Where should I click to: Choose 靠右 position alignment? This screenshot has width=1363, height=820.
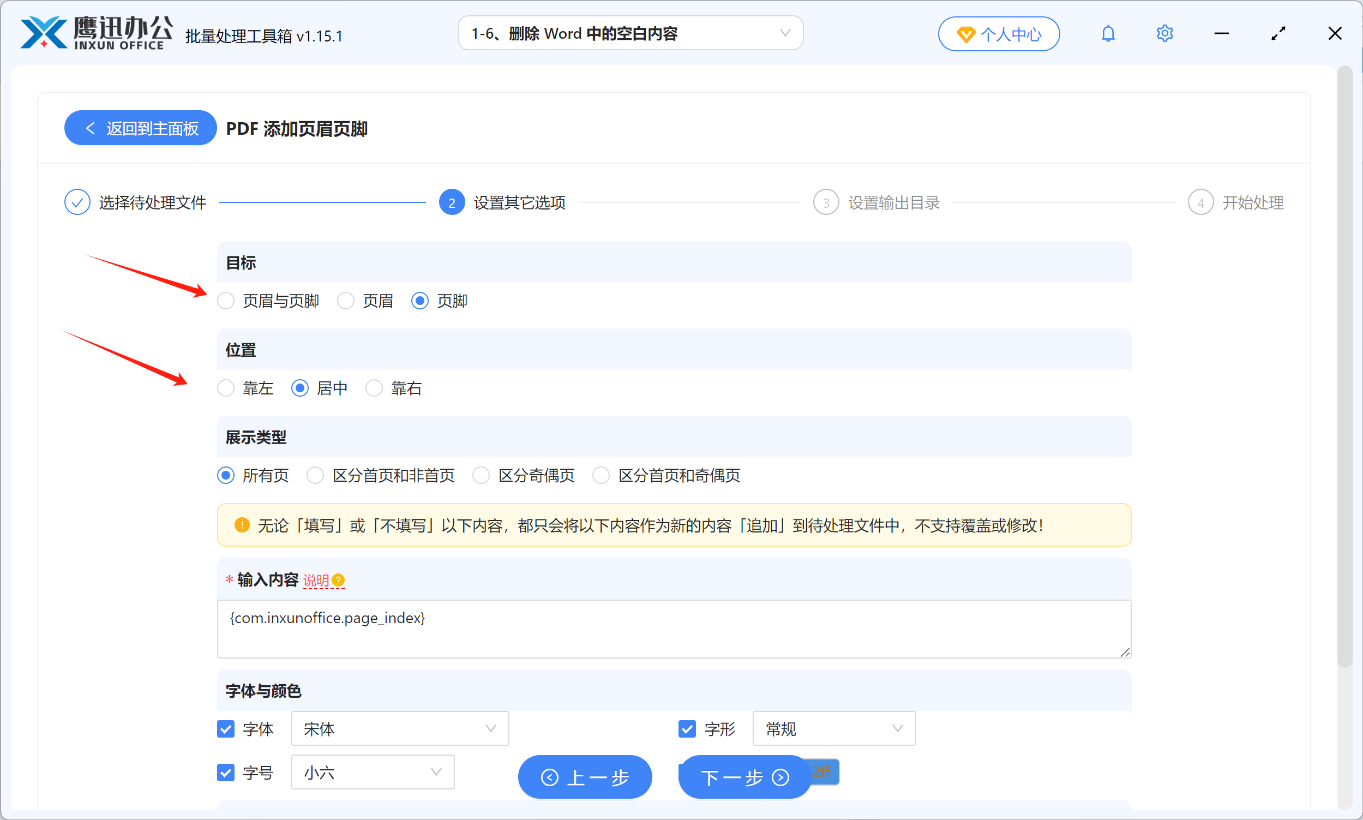click(x=394, y=388)
